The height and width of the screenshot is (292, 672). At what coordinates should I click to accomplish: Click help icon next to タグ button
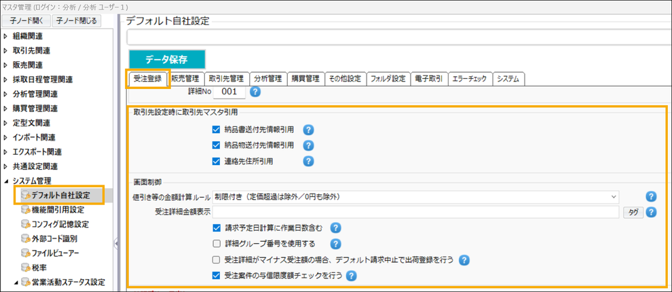point(651,213)
